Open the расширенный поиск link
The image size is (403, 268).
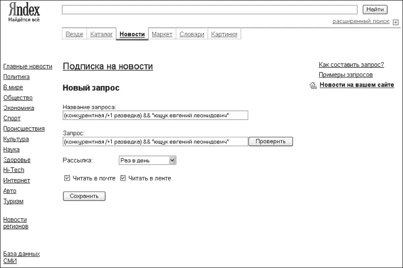[x=361, y=21]
